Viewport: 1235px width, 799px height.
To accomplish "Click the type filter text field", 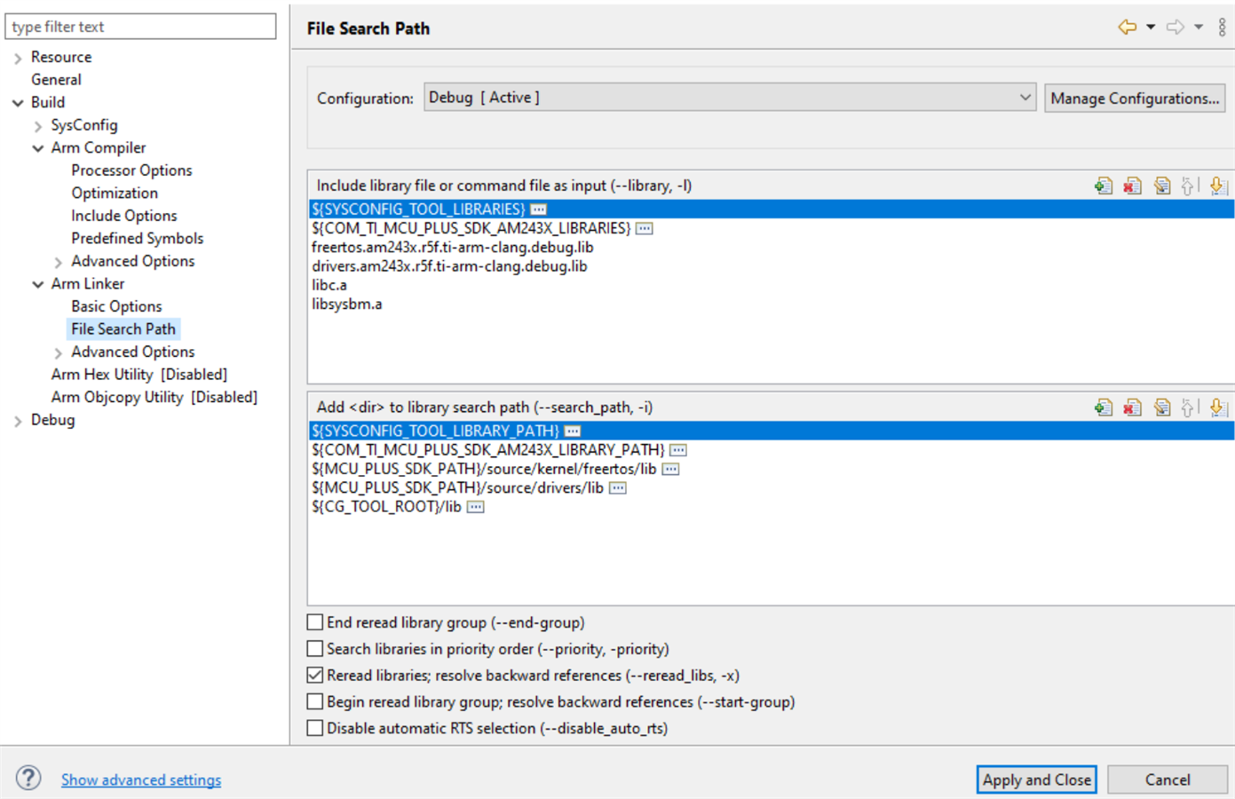I will [140, 27].
